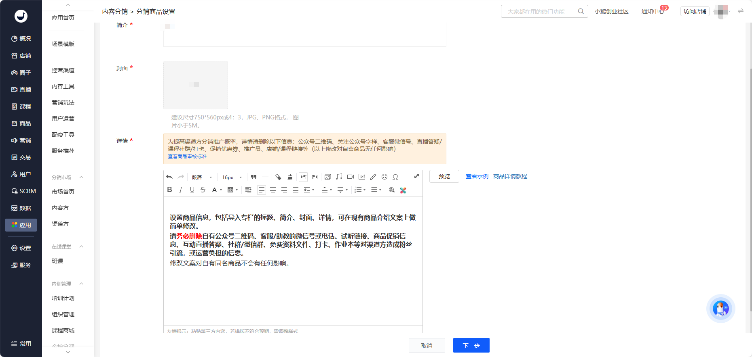This screenshot has height=357, width=752.
Task: Click the 下一步 button
Action: [471, 345]
